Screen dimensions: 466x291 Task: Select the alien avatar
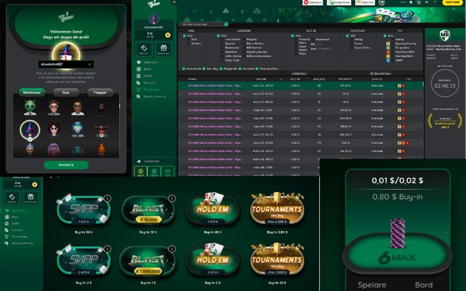30,108
